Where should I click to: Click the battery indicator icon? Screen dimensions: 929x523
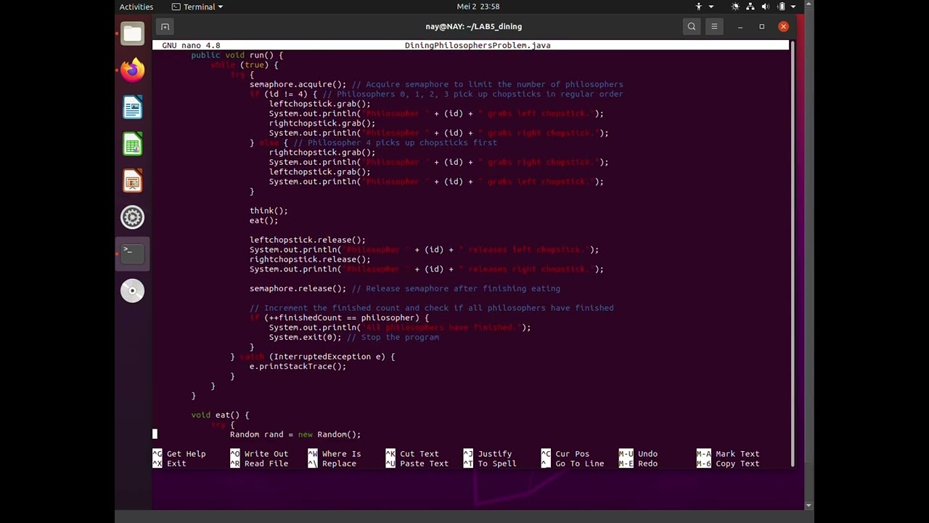(x=781, y=7)
